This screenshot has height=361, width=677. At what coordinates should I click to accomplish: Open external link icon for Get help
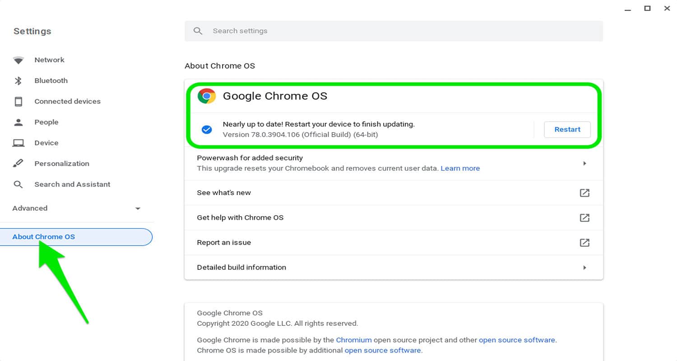pyautogui.click(x=584, y=218)
